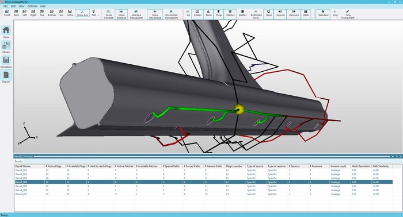Switch to the Iso view

61,13
